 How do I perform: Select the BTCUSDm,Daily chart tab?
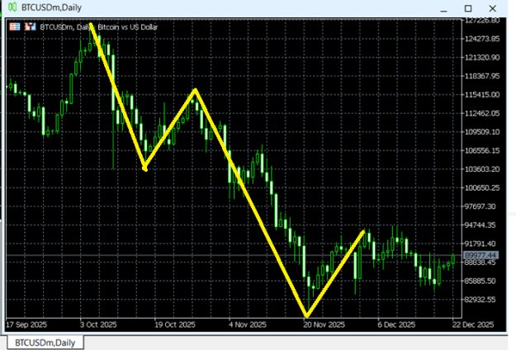45,343
